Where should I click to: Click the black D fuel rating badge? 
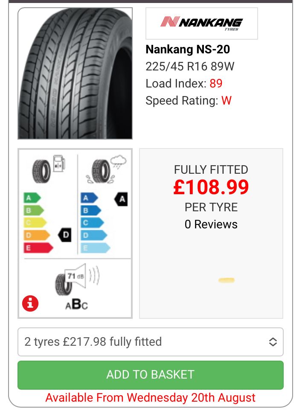coord(65,235)
